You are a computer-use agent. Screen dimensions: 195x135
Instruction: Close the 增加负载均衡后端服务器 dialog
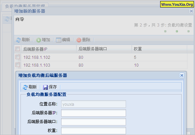click(x=182, y=75)
